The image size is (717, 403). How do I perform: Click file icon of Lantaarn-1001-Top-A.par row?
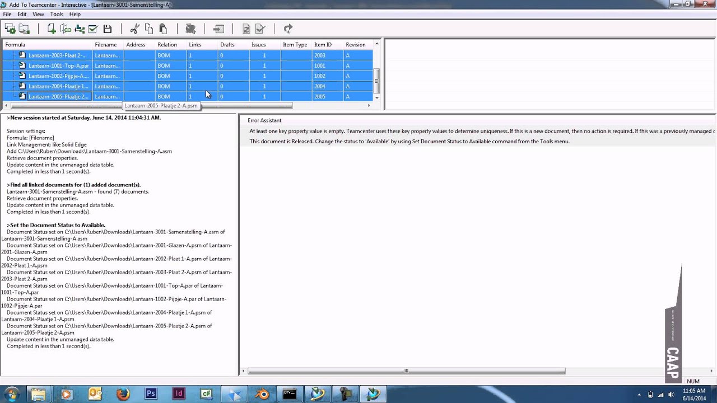[x=22, y=65]
